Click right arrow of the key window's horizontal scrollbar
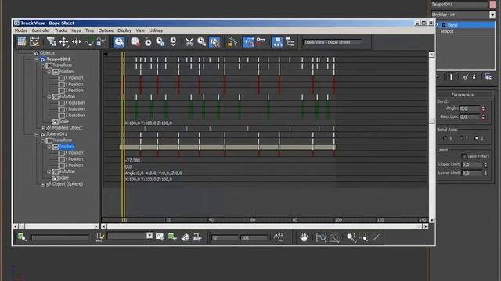The width and height of the screenshot is (501, 281). pos(425,226)
